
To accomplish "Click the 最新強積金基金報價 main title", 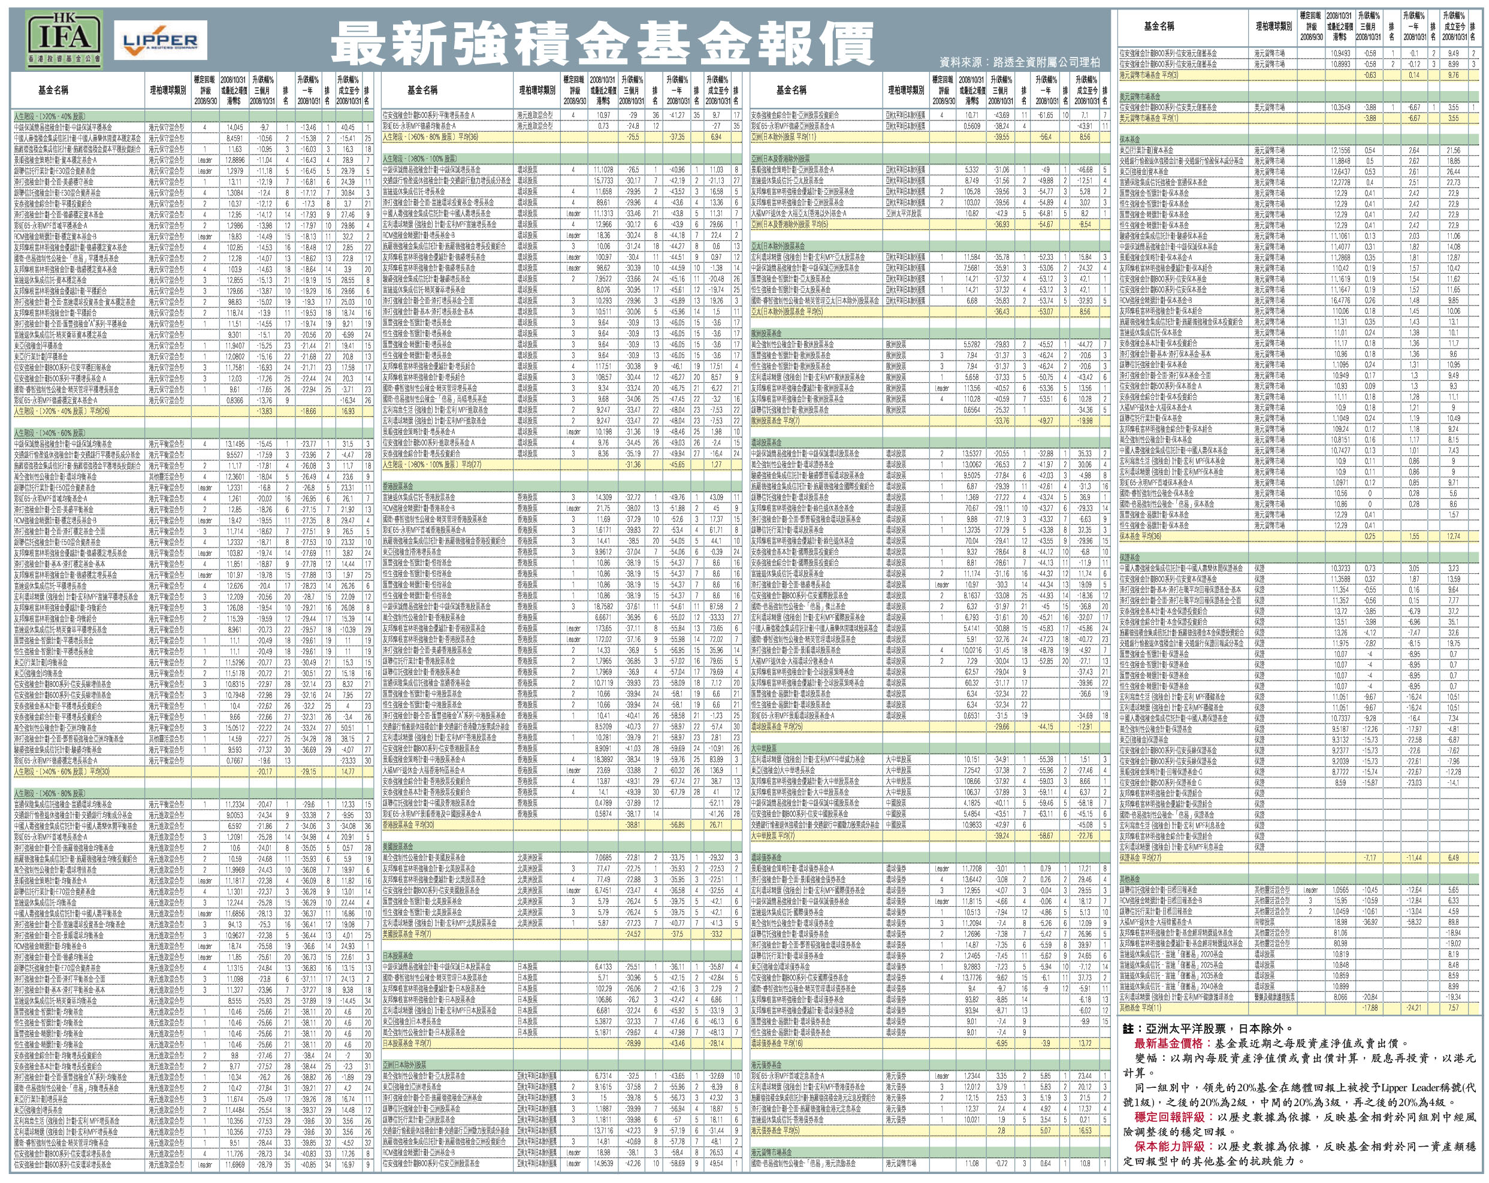I will tap(602, 43).
